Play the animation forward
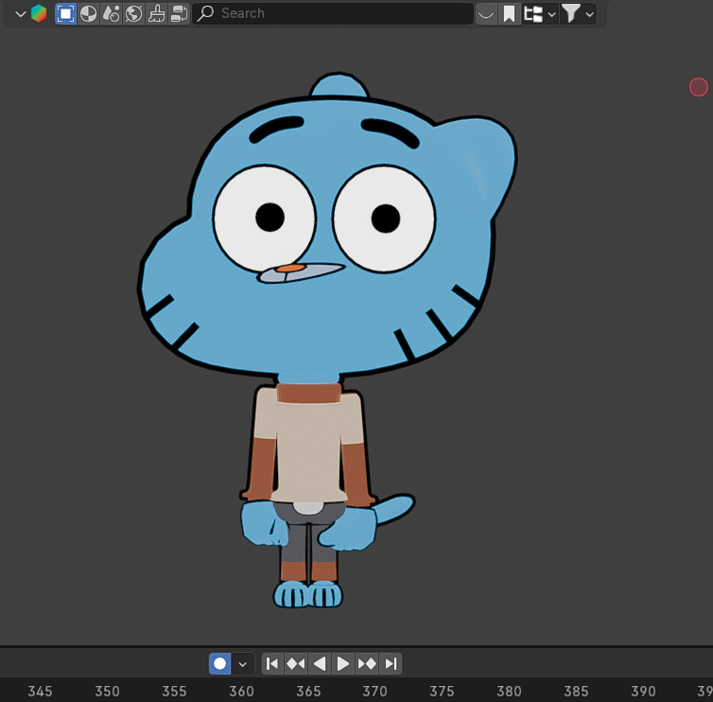The width and height of the screenshot is (713, 702). [343, 664]
